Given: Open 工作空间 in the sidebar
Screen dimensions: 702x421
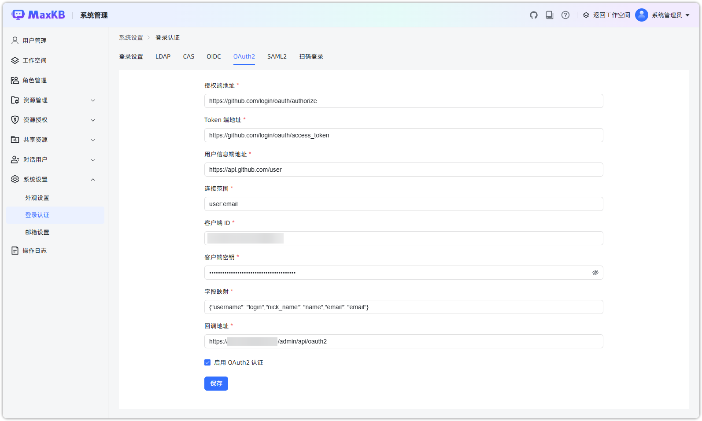Looking at the screenshot, I should click(x=34, y=60).
